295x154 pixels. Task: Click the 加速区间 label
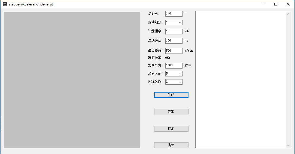[x=156, y=74]
